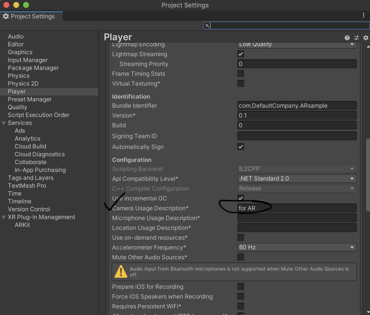Image resolution: width=370 pixels, height=315 pixels.
Task: Select Graphics in the settings sidebar
Action: coord(20,52)
